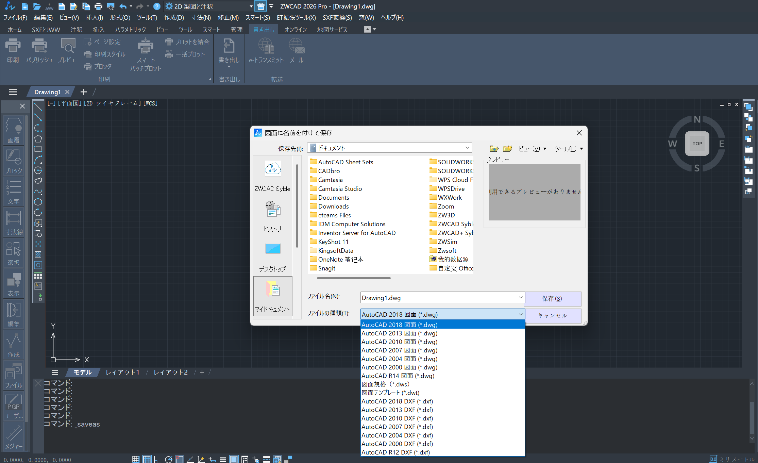The width and height of the screenshot is (758, 463).
Task: Select the Table tool in draw toolbar
Action: pos(38,276)
